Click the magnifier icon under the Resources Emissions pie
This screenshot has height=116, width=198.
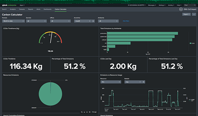(82, 112)
